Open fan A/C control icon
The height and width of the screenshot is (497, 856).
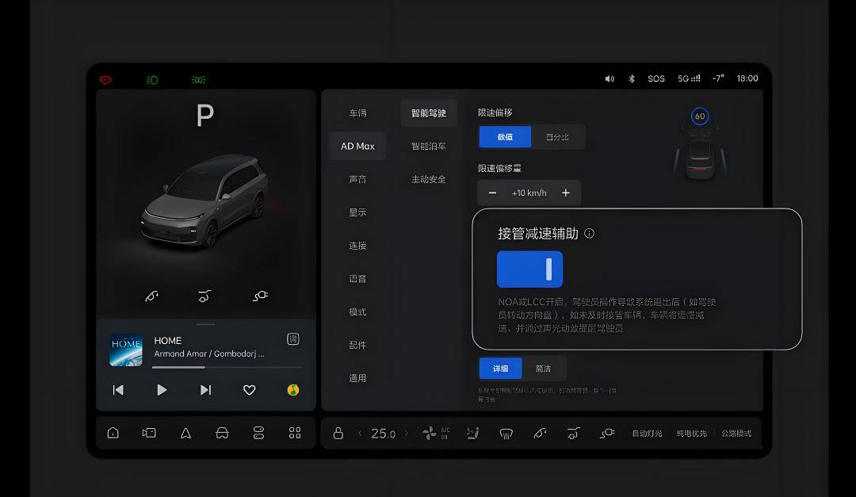(436, 433)
